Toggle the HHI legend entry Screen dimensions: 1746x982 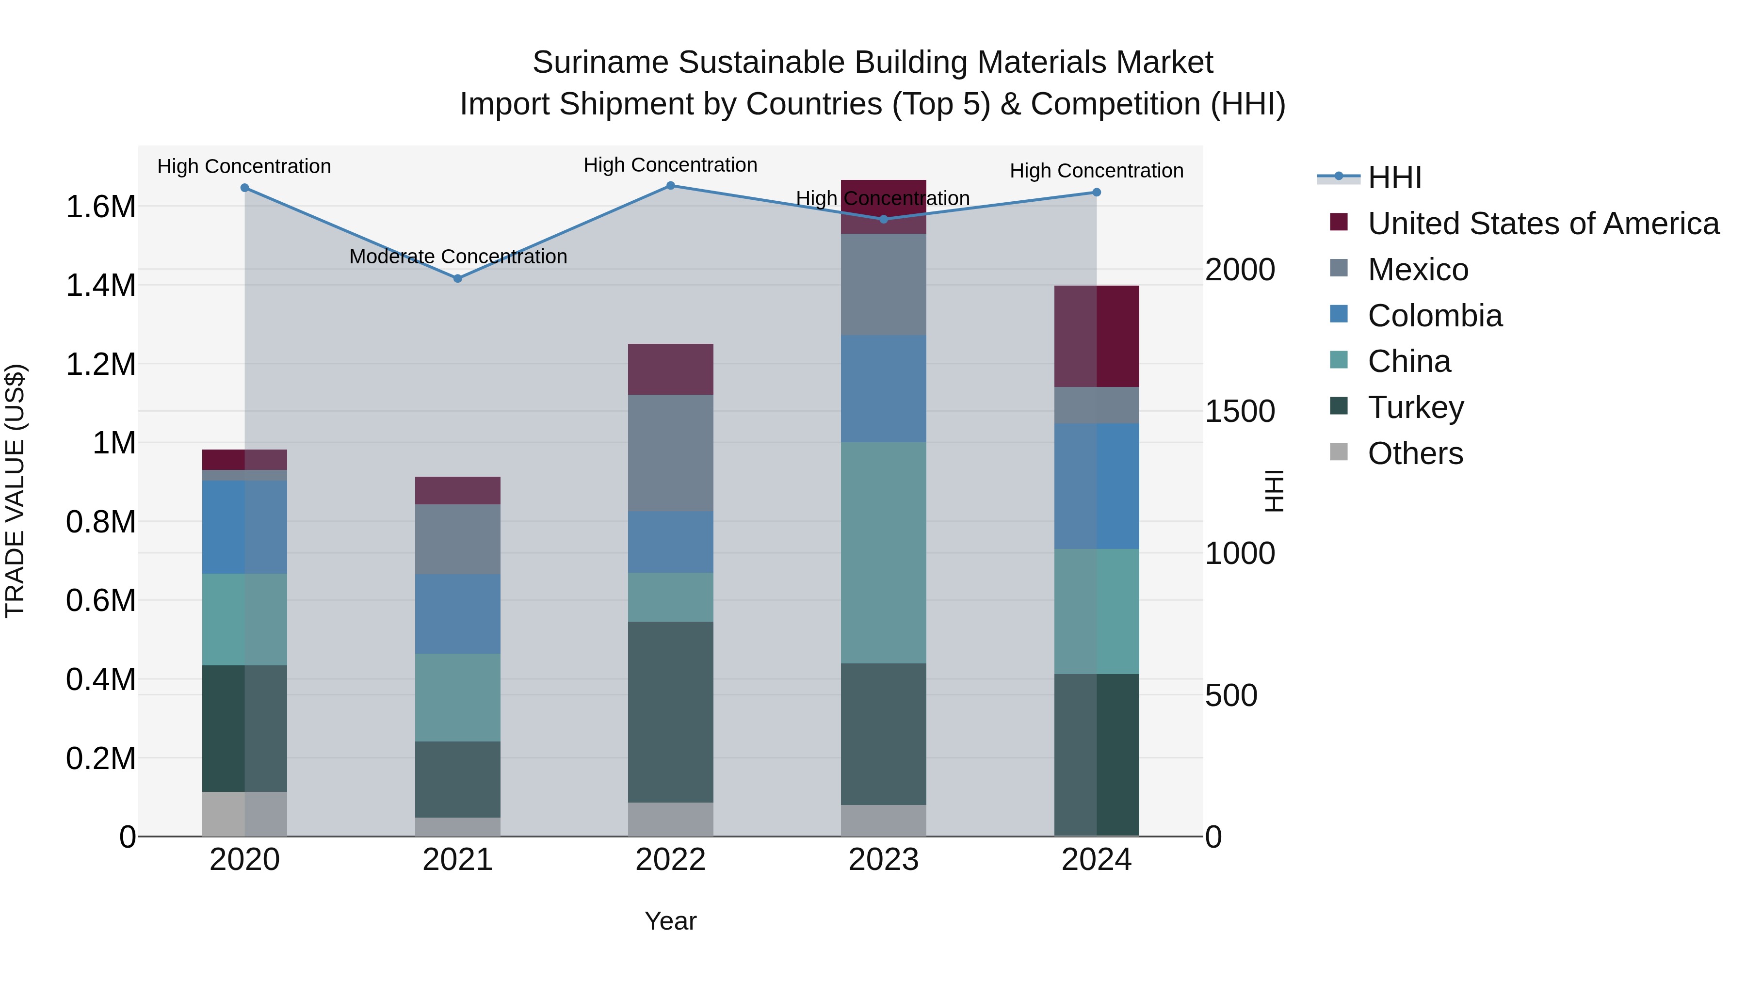point(1369,177)
